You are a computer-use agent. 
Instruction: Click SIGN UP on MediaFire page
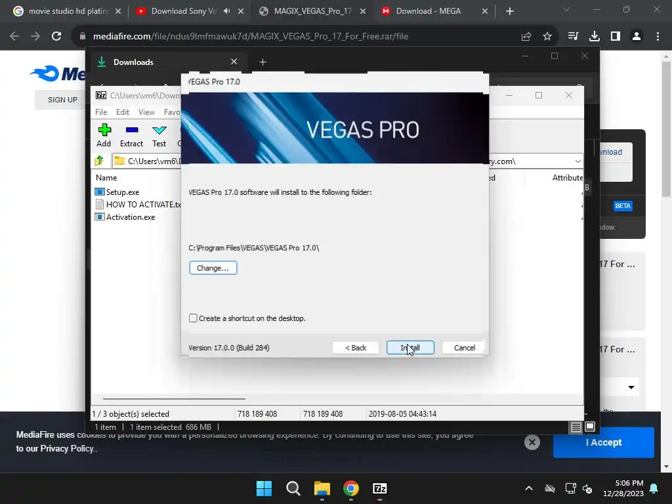[x=62, y=100]
